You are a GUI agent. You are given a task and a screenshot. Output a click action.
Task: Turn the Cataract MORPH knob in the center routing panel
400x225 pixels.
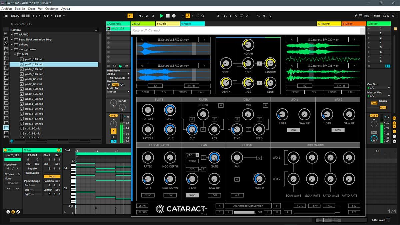[x=248, y=45]
